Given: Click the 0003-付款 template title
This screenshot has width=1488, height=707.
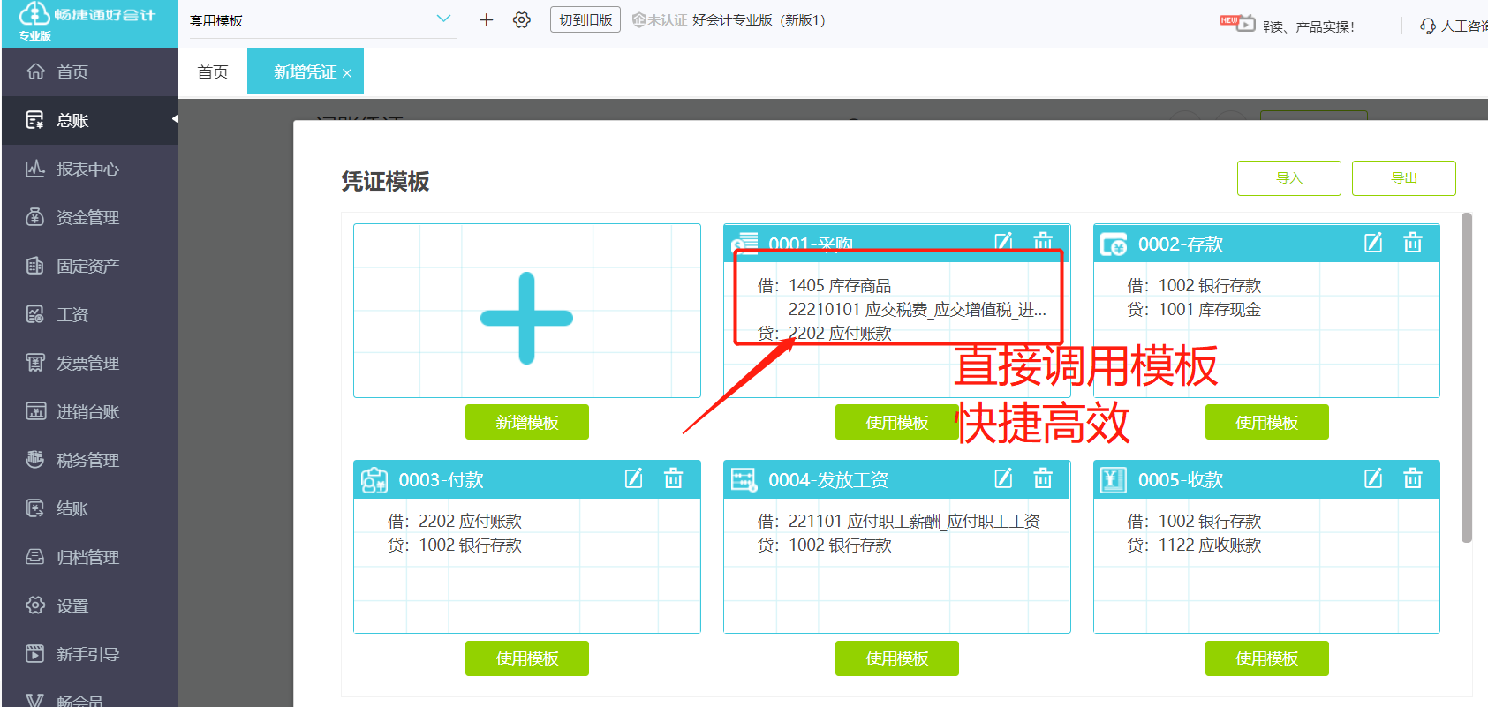Looking at the screenshot, I should pyautogui.click(x=441, y=479).
